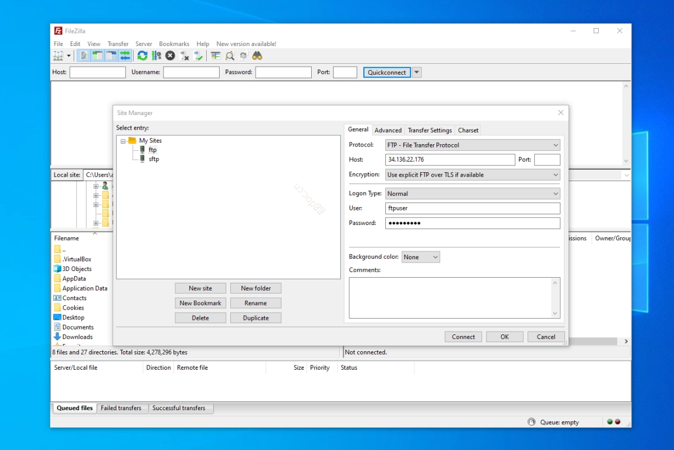Viewport: 674px width, 450px height.
Task: Open the Site Manager toolbar icon
Action: [58, 56]
